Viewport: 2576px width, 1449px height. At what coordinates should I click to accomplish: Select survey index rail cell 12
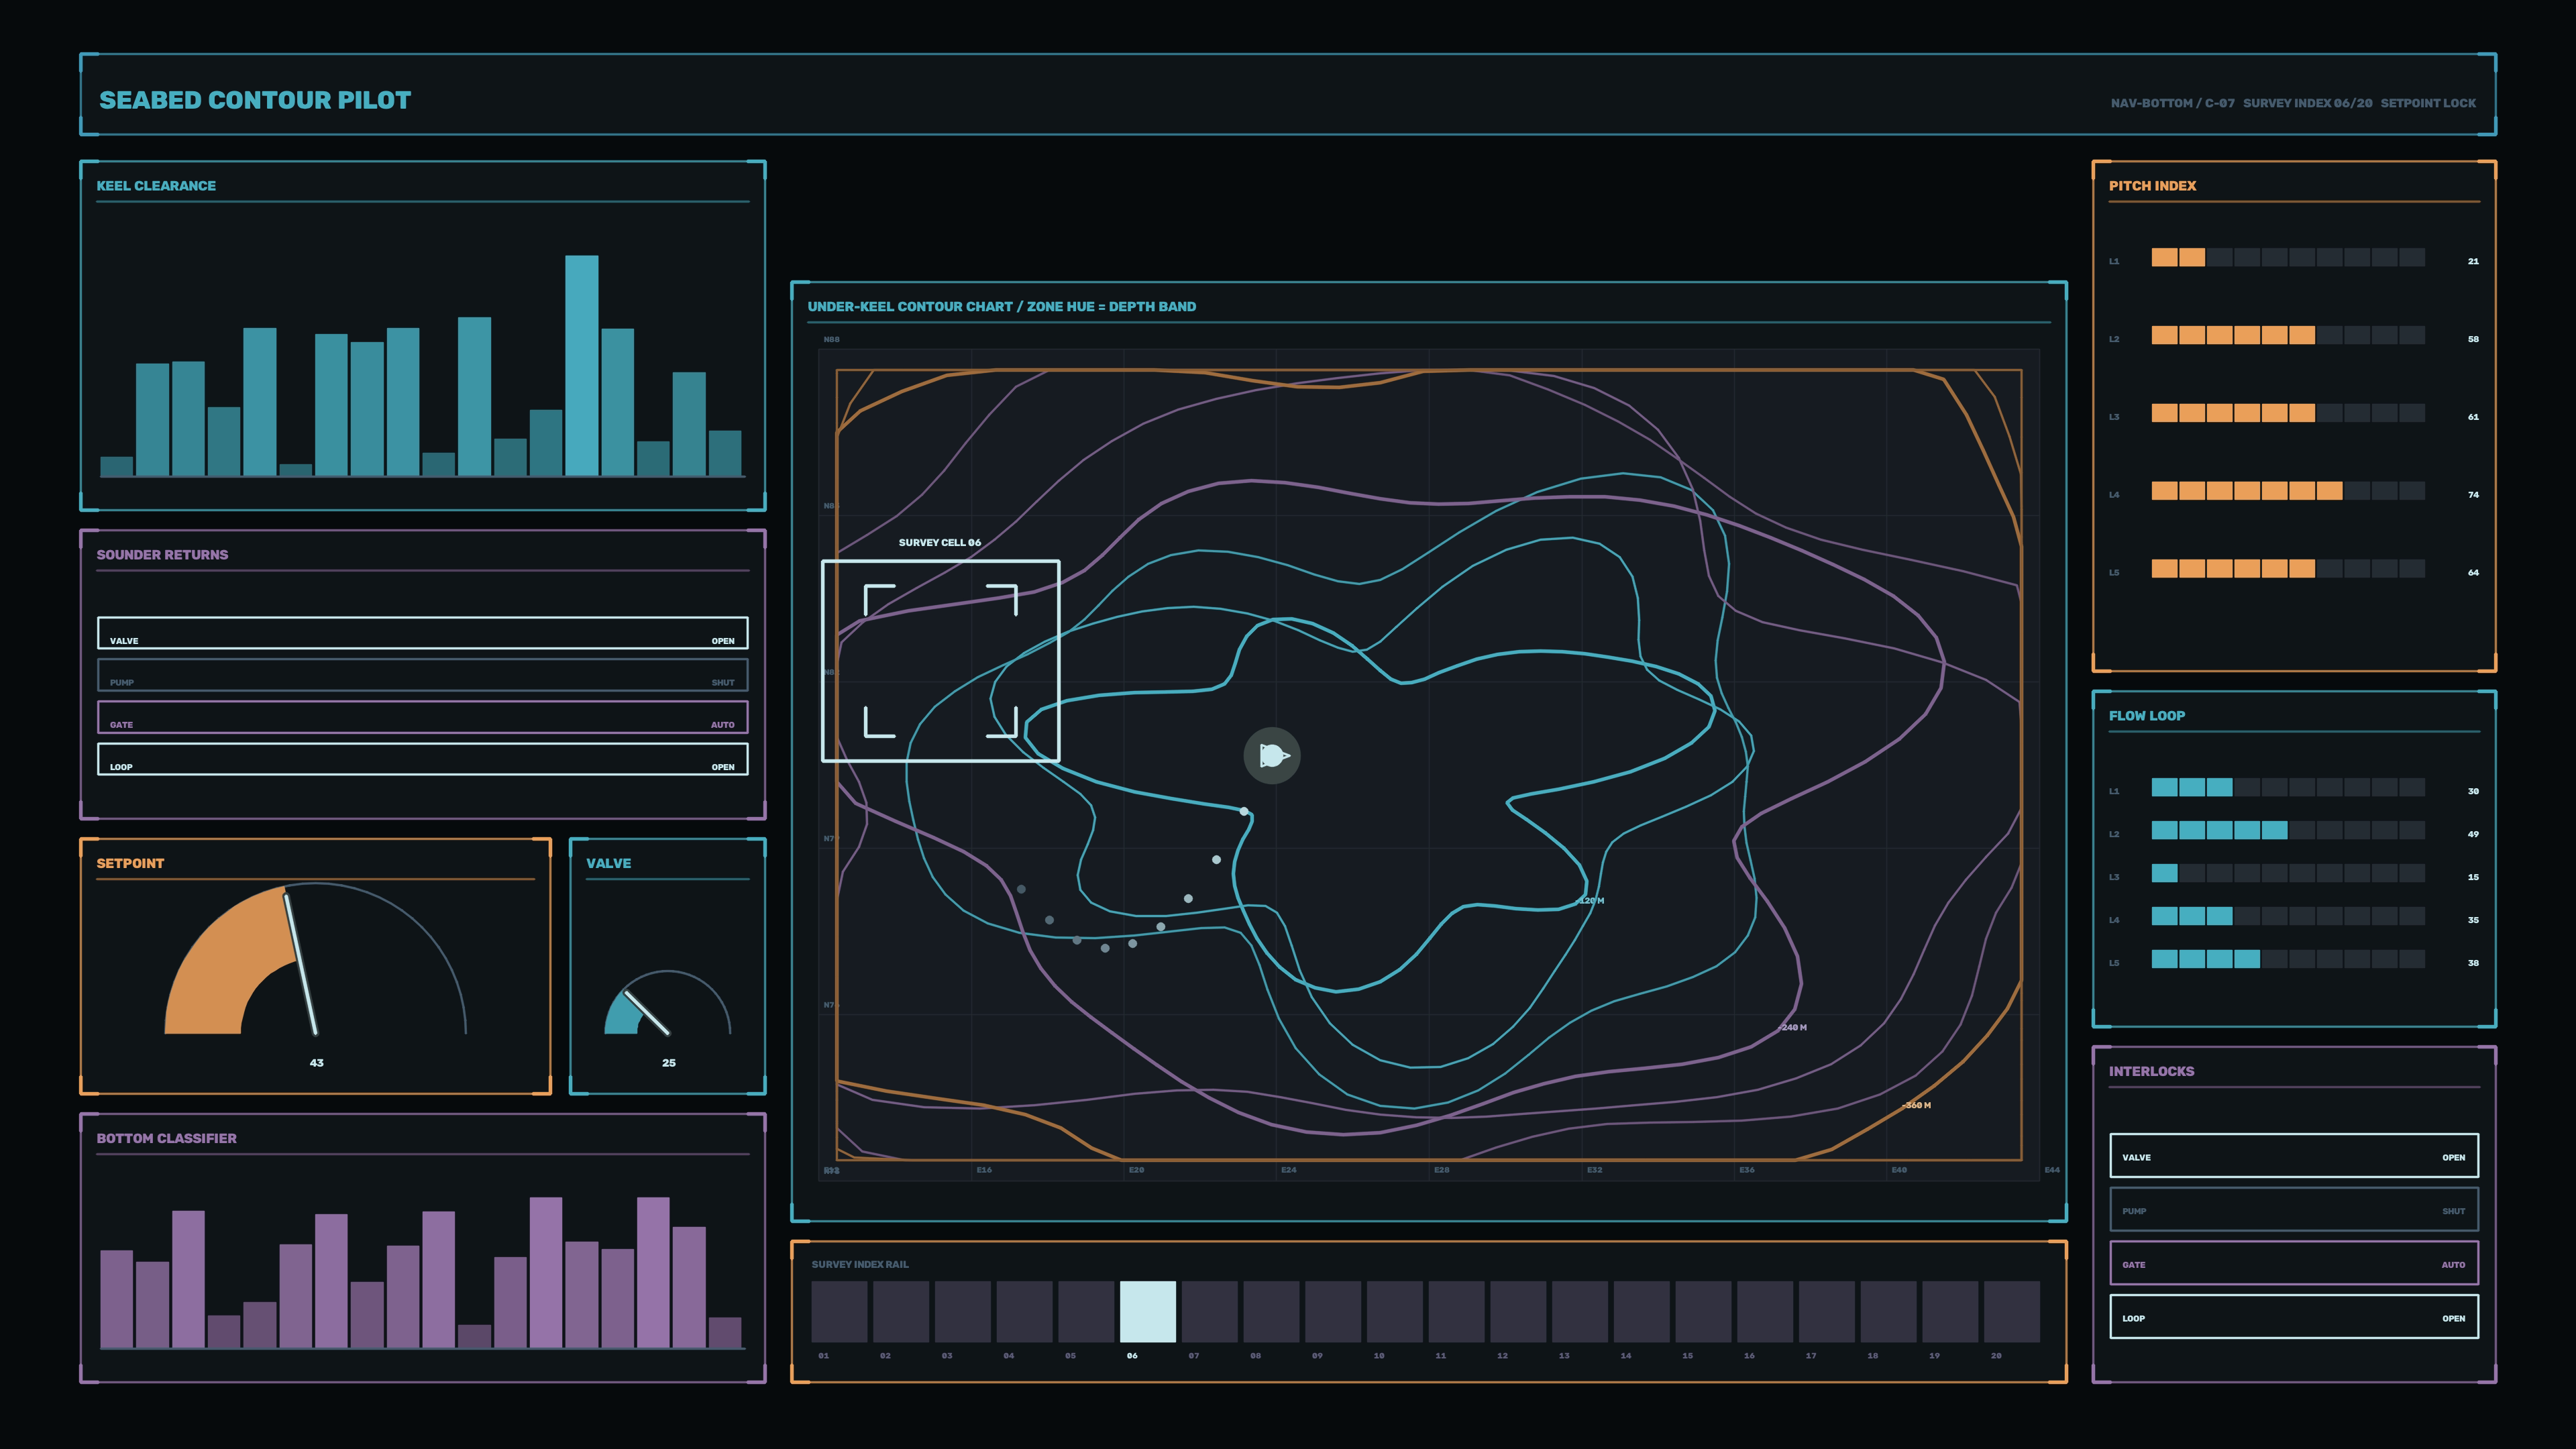(1518, 1312)
